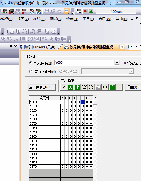This screenshot has height=181, width=141.
Task: Choose decimal '10' display format icon
Action: point(112,87)
